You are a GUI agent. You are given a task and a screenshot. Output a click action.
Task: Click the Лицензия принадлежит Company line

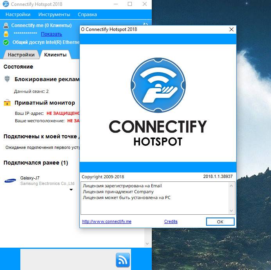[118, 192]
